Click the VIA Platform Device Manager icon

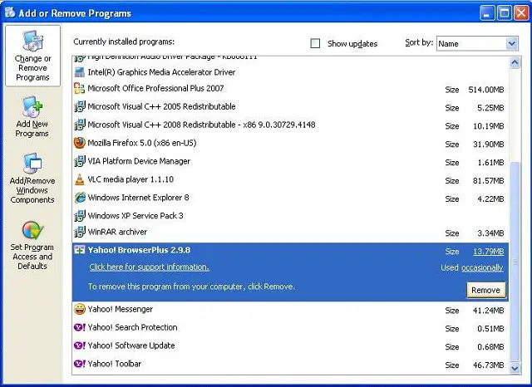point(80,161)
